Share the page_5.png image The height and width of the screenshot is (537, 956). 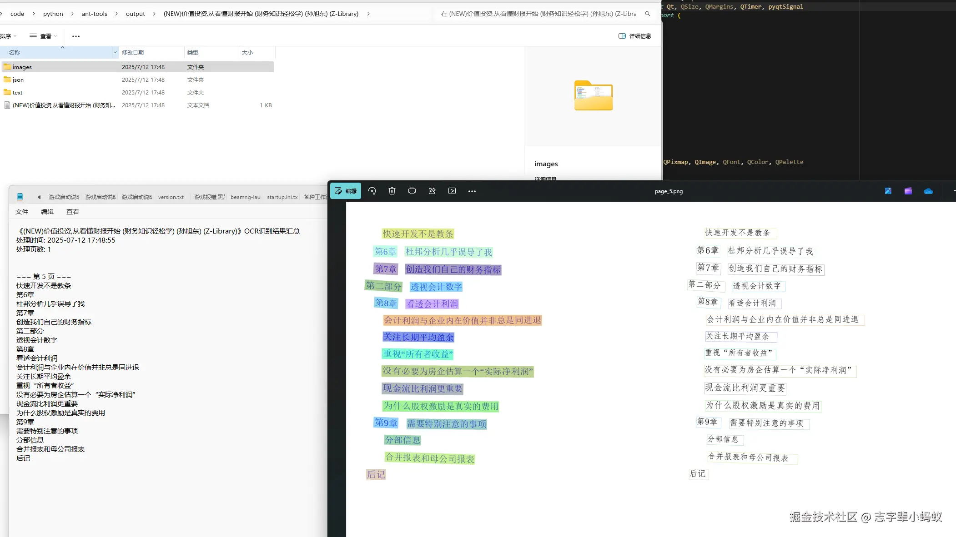[432, 191]
